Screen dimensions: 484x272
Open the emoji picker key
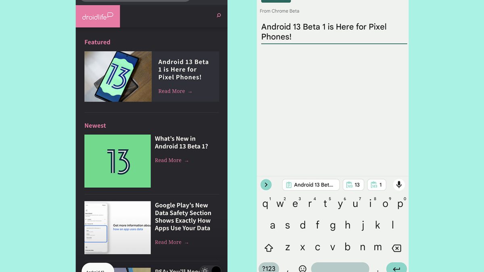click(x=302, y=268)
